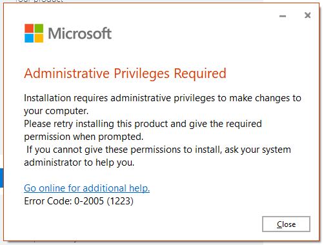Click the gray Microsoft wordmark text
Image resolution: width=324 pixels, height=245 pixels.
point(79,34)
